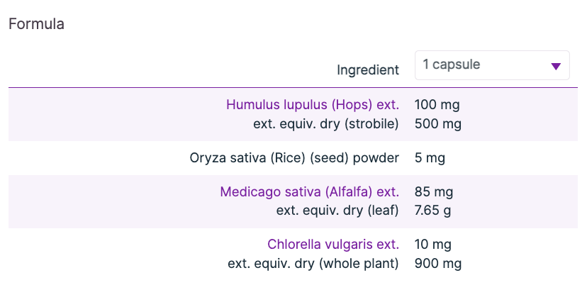Viewport: 587px width, 302px height.
Task: Click ext. equiv. dry (leaf) label
Action: point(337,210)
